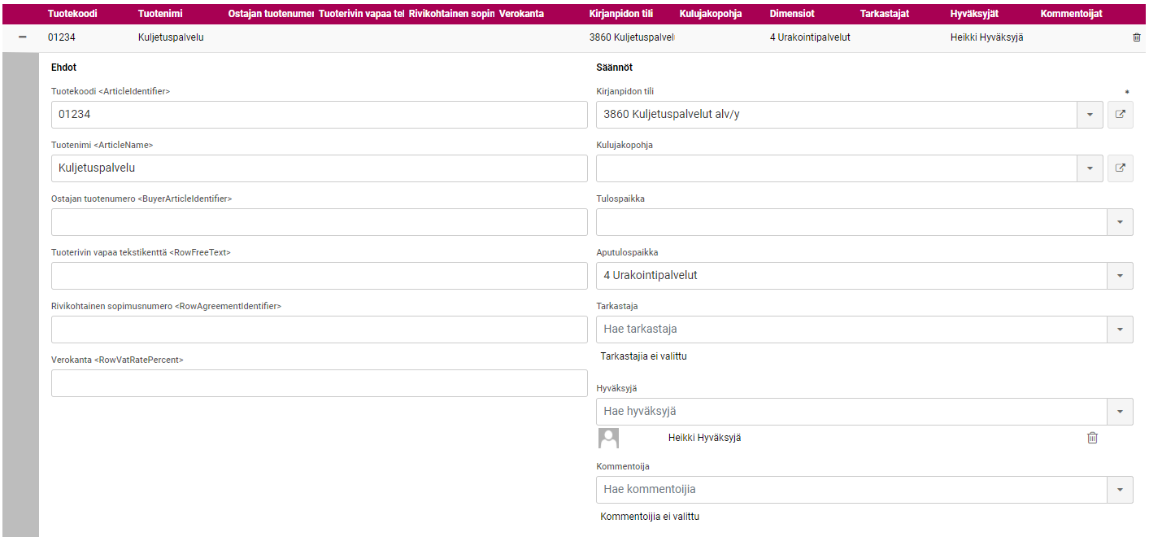
Task: Remove approver Heikki Hyväksyjä with the red trash icon
Action: (1092, 438)
